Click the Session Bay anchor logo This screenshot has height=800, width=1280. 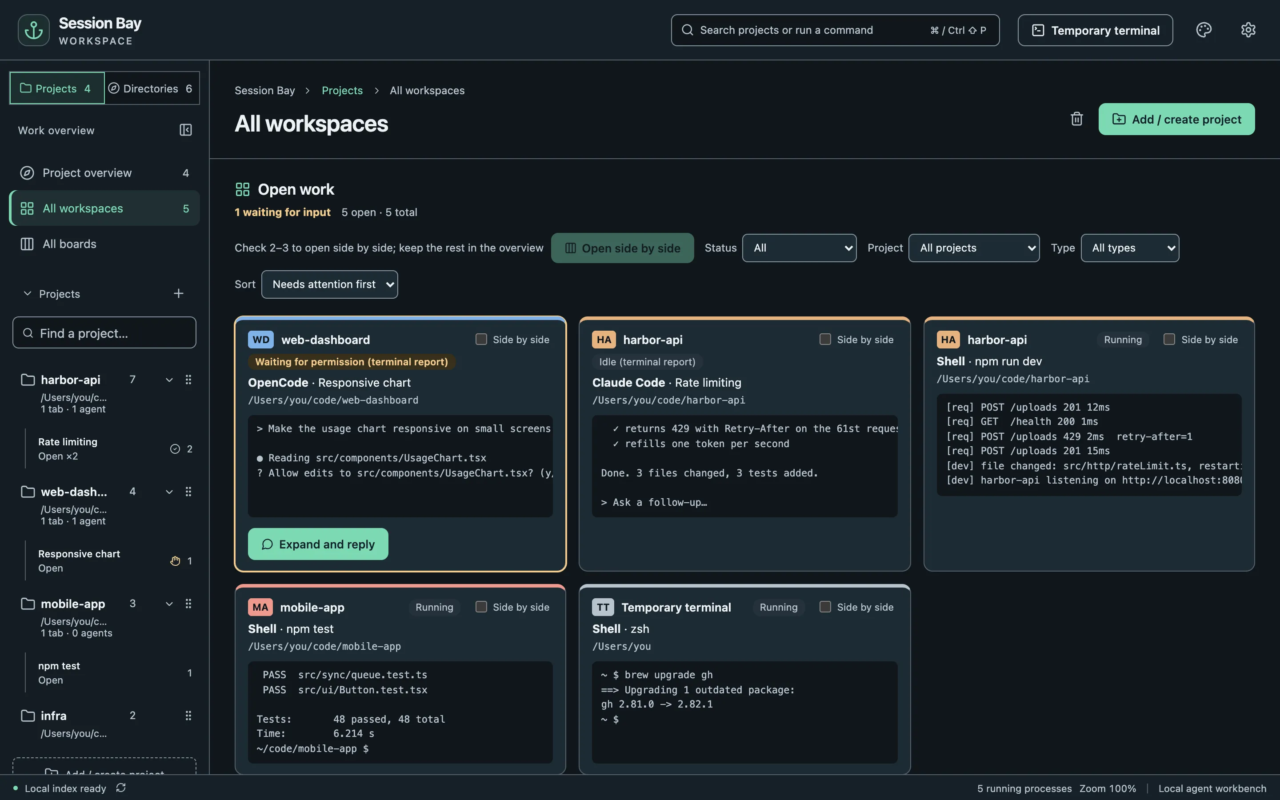coord(34,30)
